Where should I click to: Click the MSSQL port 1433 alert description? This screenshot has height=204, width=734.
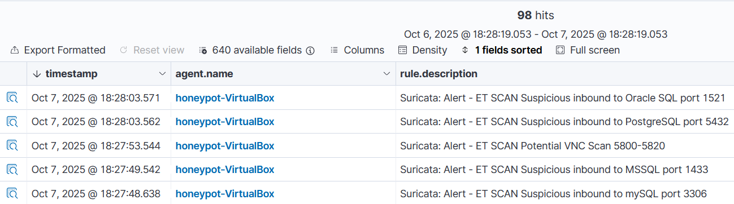click(x=554, y=170)
